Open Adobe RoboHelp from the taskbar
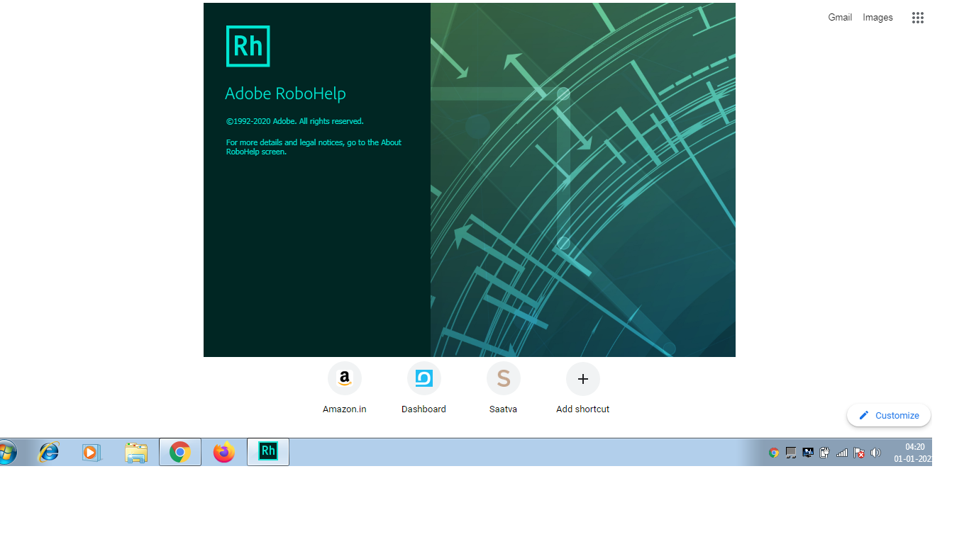The width and height of the screenshot is (969, 544). pos(267,451)
